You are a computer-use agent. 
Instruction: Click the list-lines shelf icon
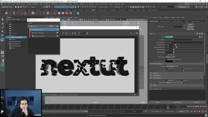click(14, 13)
